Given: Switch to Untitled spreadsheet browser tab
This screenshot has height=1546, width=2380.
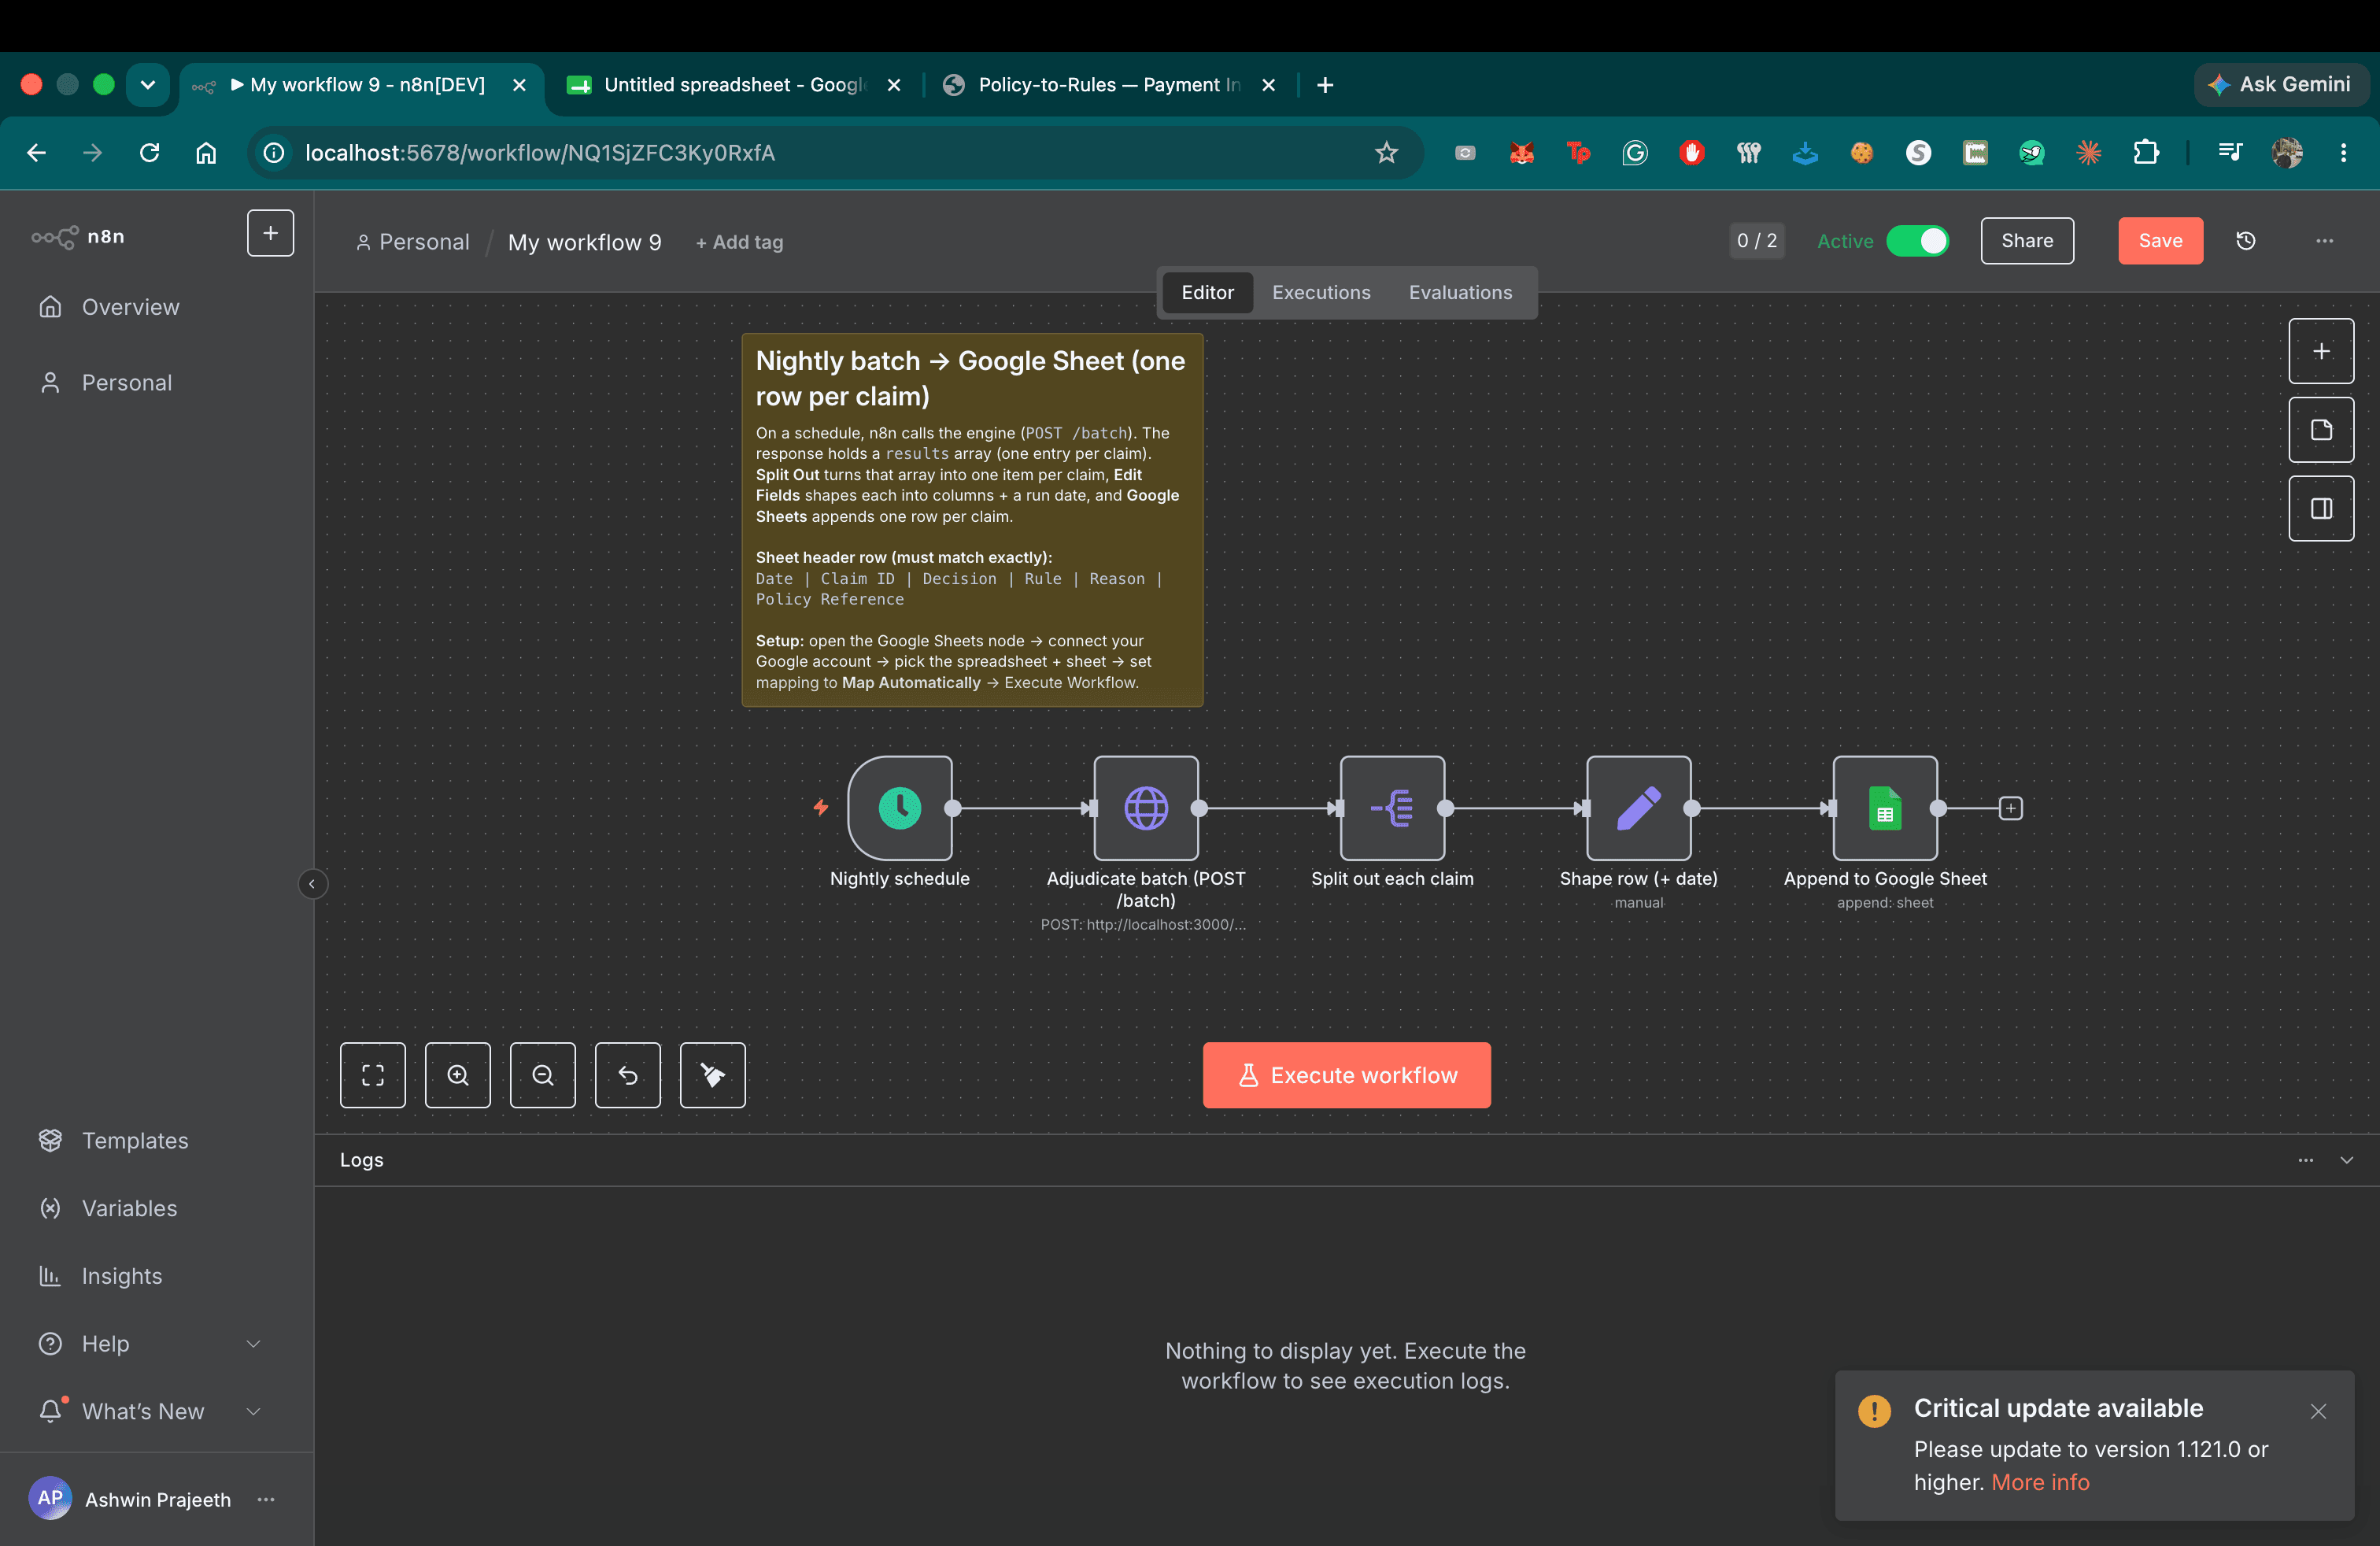Looking at the screenshot, I should coord(733,85).
